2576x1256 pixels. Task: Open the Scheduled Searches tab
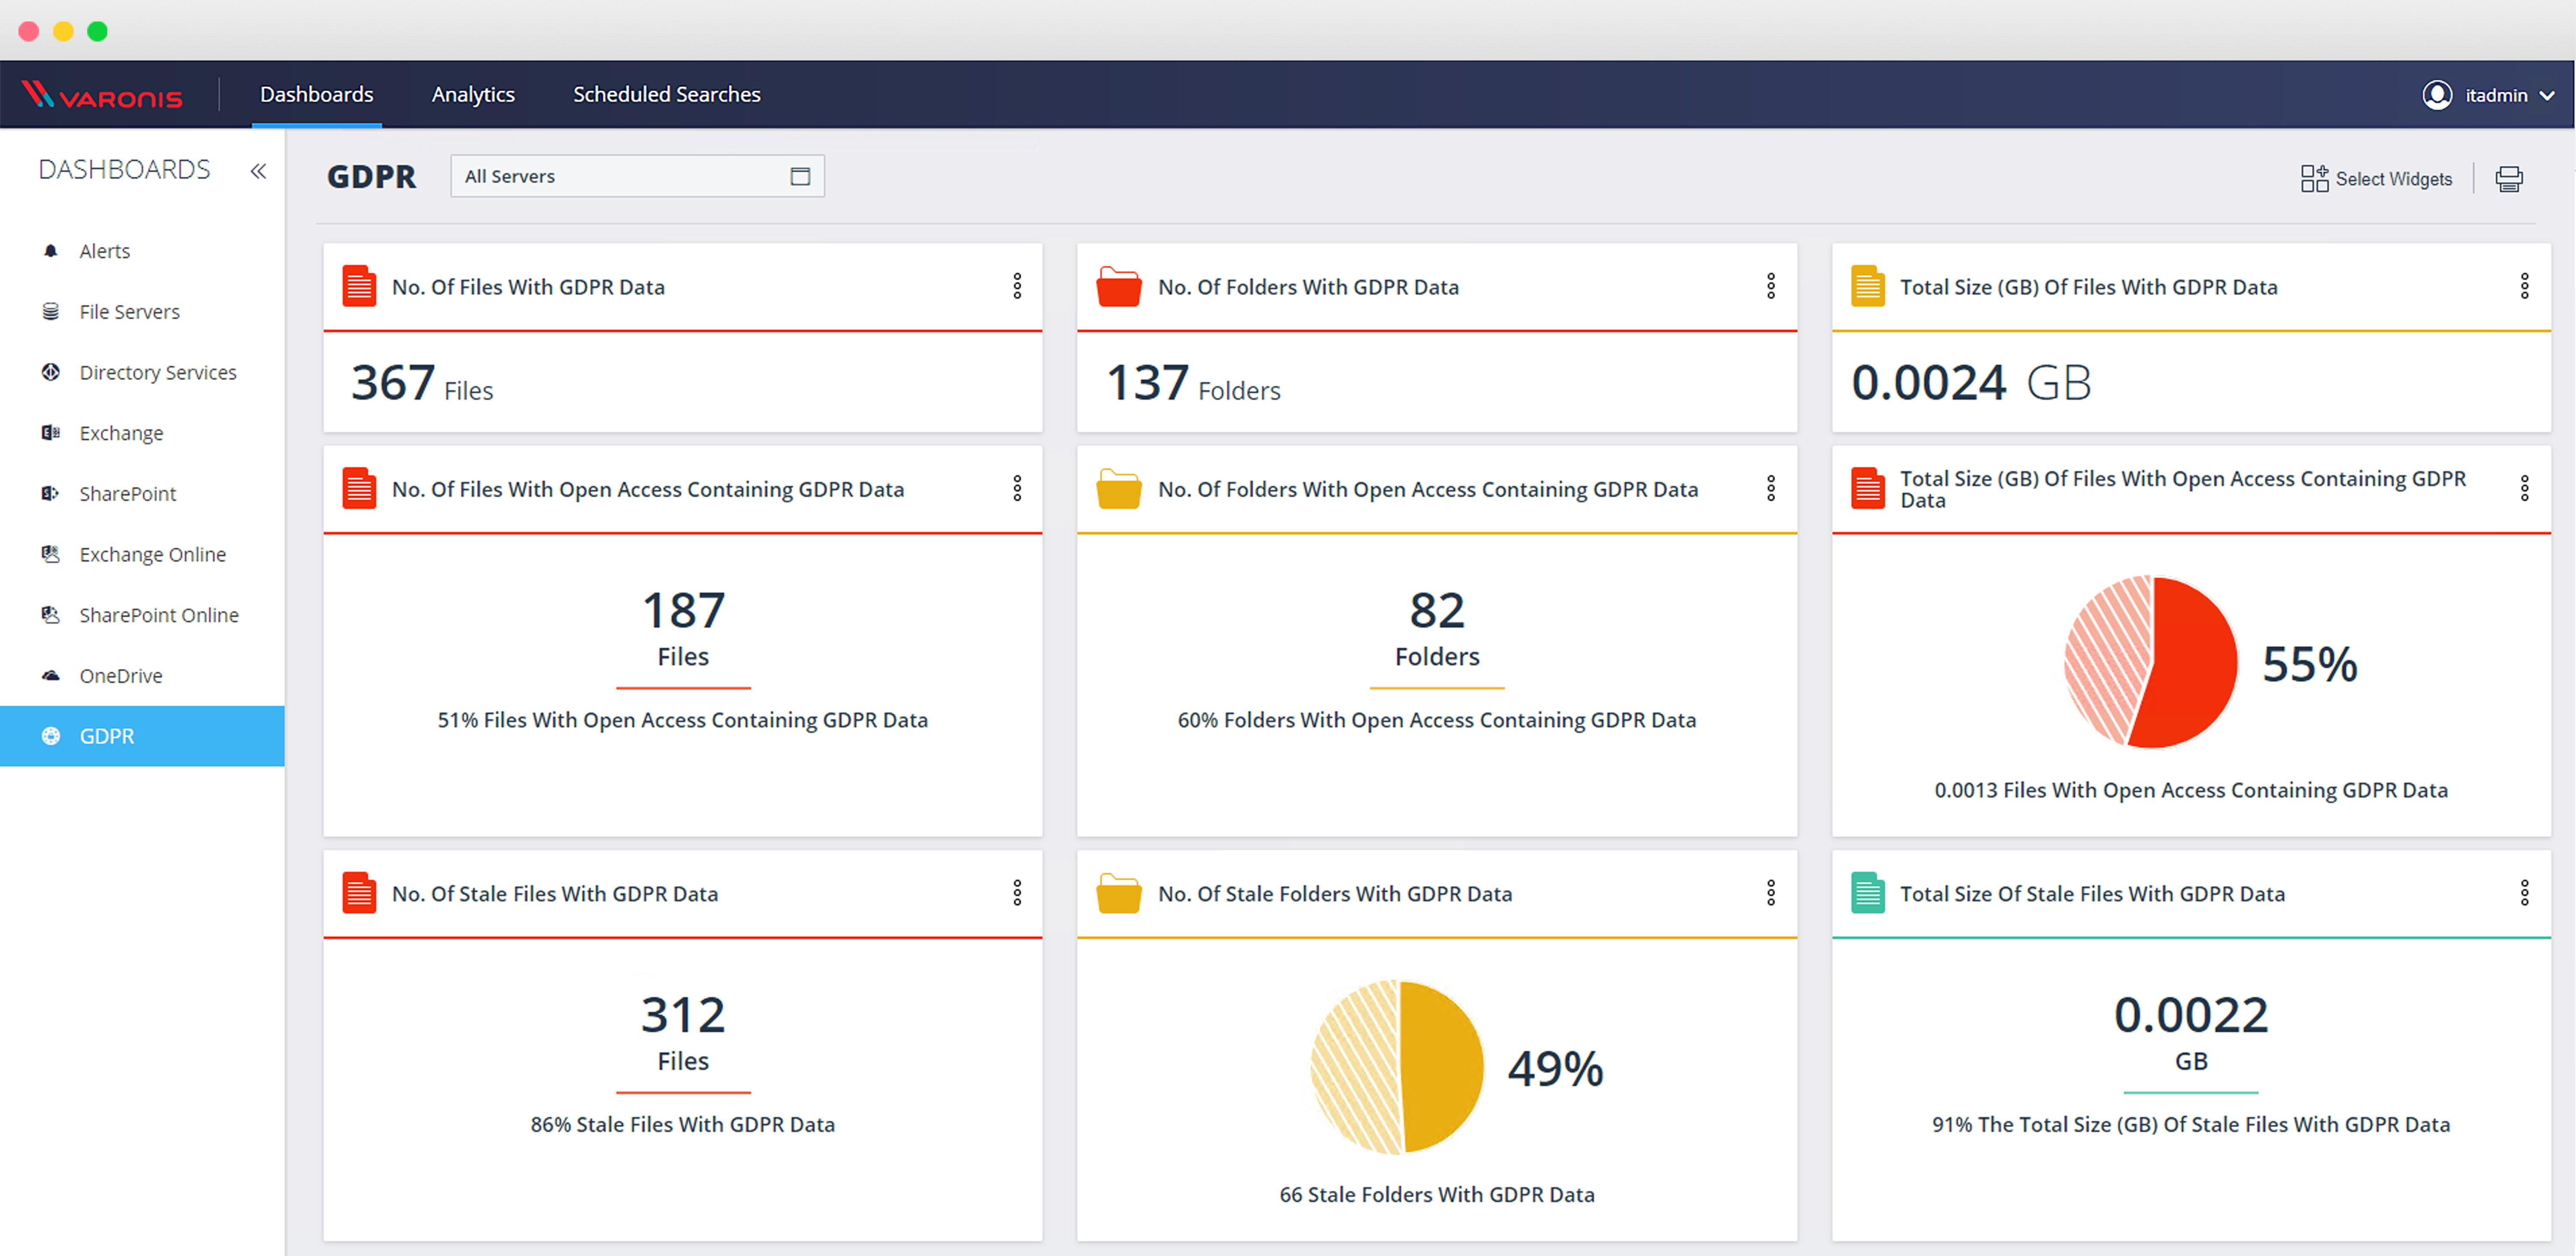pos(666,94)
